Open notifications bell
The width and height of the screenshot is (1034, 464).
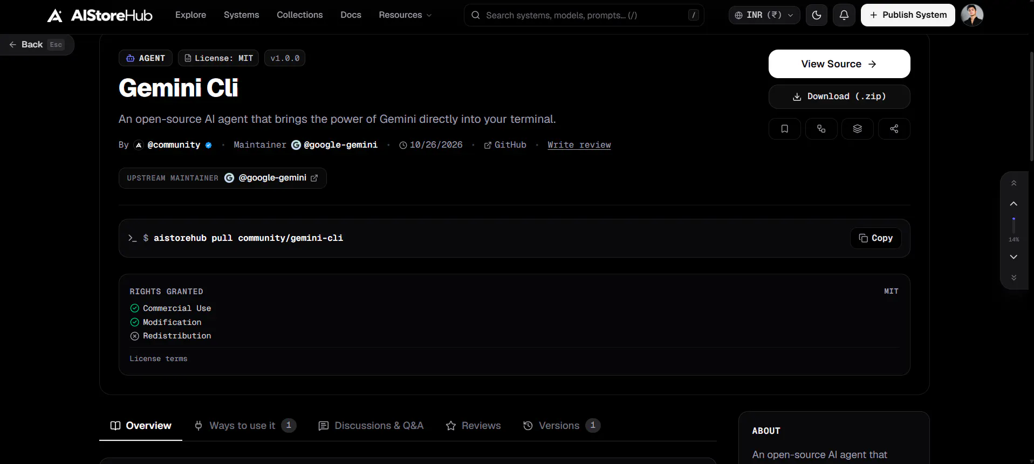pos(844,15)
